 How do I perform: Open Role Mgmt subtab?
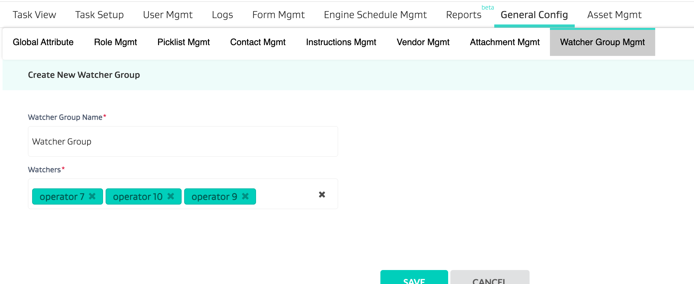click(115, 42)
